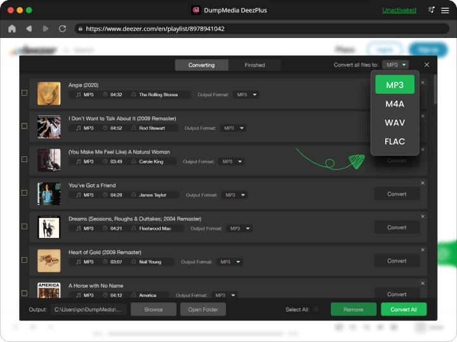The height and width of the screenshot is (342, 457).
Task: Select the Natural Woman track checkbox
Action: (25, 160)
